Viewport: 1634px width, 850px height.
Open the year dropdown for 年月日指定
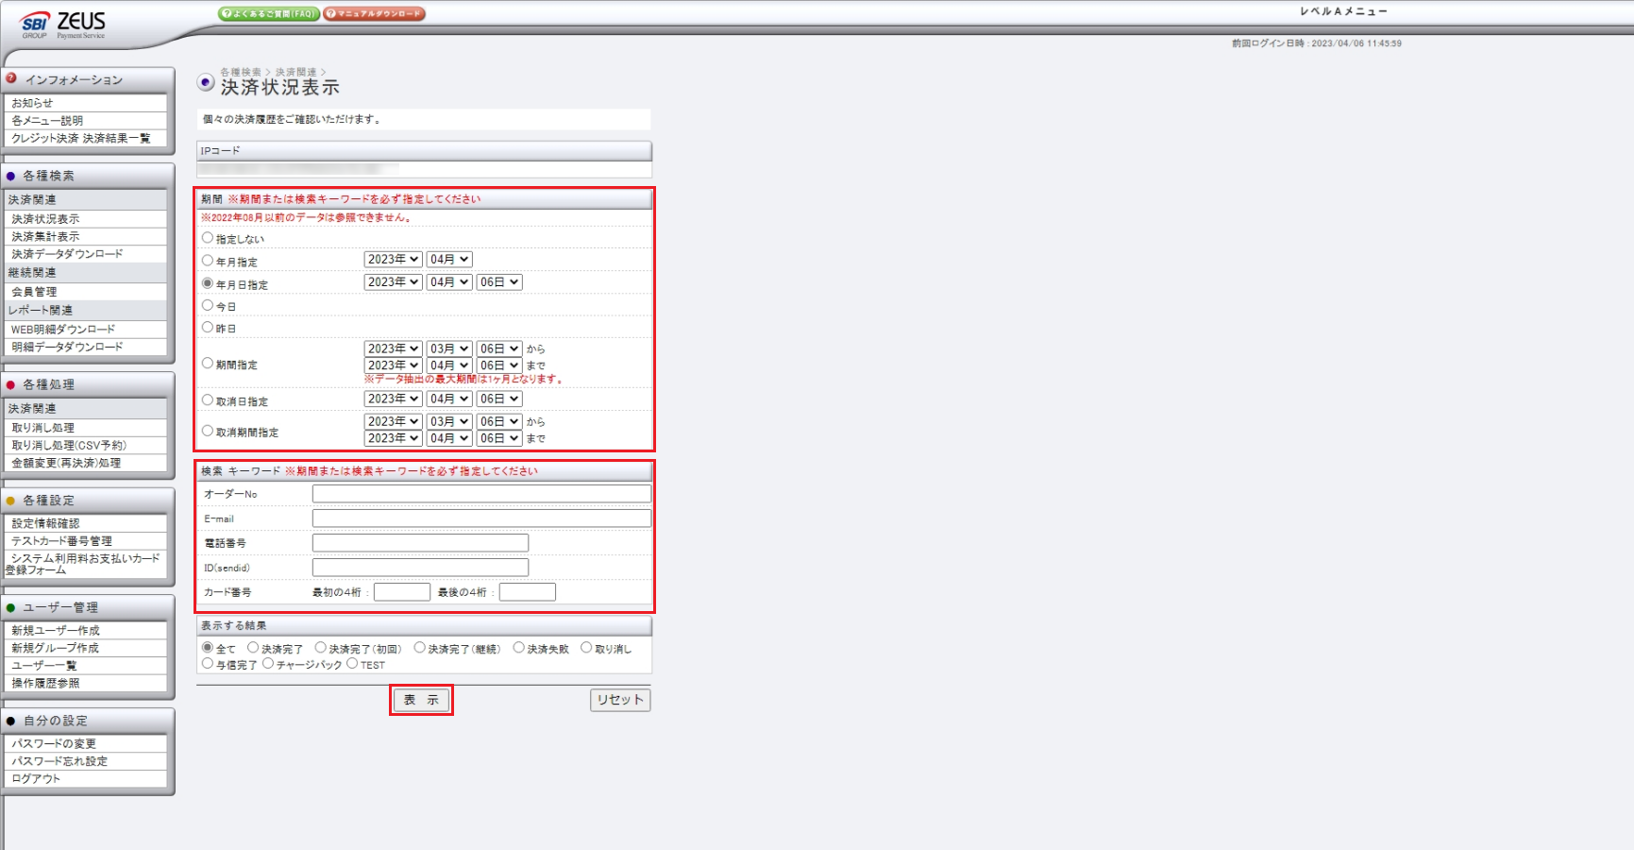coord(393,282)
